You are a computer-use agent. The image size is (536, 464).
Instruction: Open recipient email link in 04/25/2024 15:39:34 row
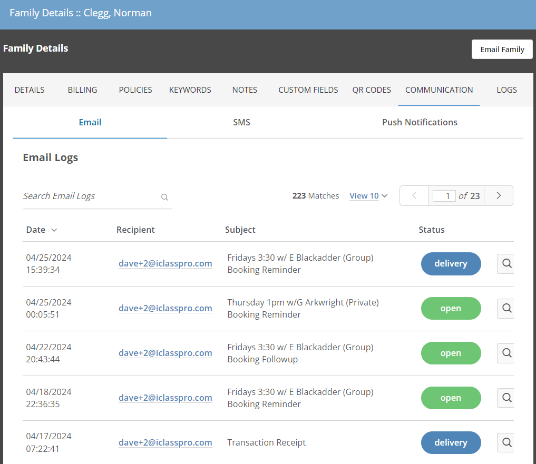pyautogui.click(x=165, y=263)
